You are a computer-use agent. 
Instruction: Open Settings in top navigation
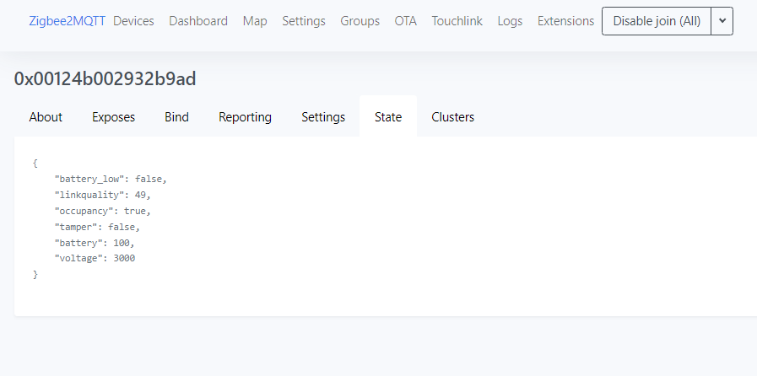pos(304,21)
